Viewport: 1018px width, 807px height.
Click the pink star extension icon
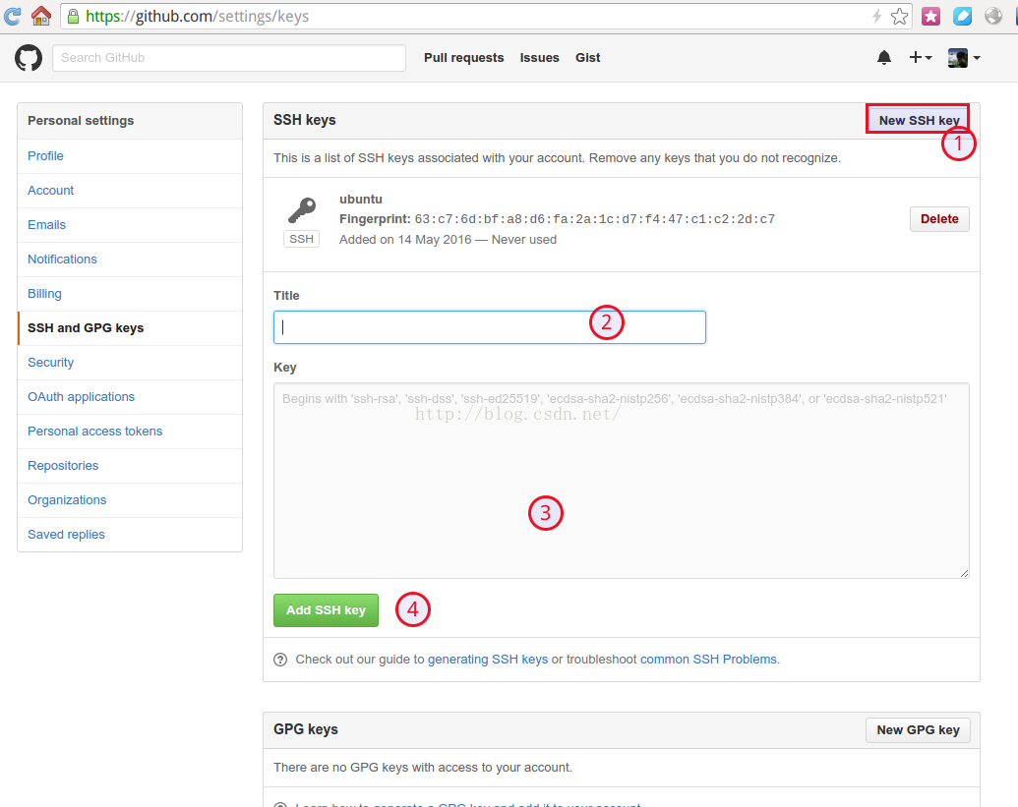click(x=931, y=16)
